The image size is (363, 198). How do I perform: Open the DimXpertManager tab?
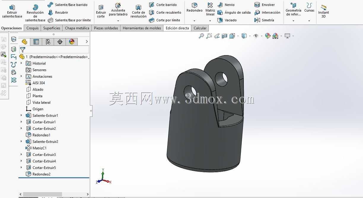60,42
